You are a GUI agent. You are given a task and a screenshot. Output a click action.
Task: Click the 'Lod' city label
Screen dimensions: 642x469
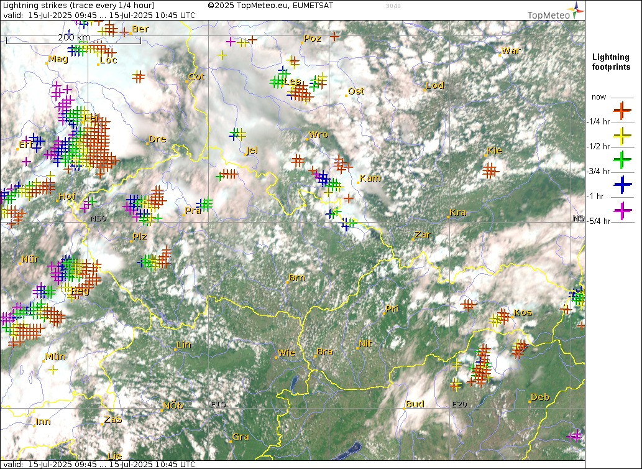[435, 86]
